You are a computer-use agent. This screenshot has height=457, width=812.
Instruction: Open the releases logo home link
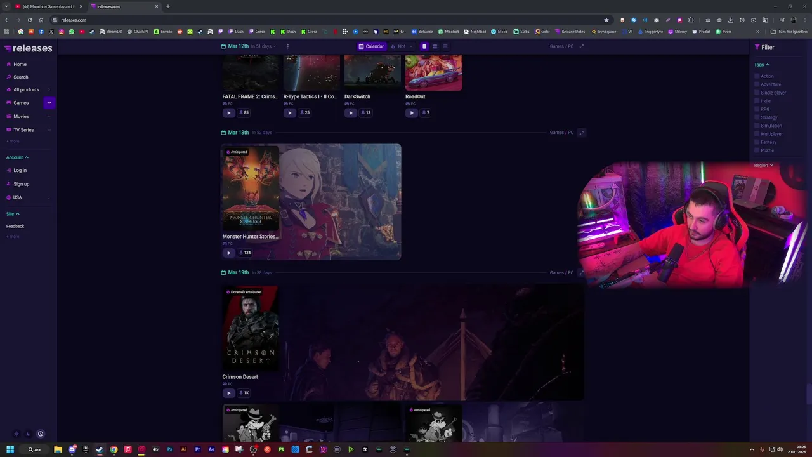tap(29, 48)
